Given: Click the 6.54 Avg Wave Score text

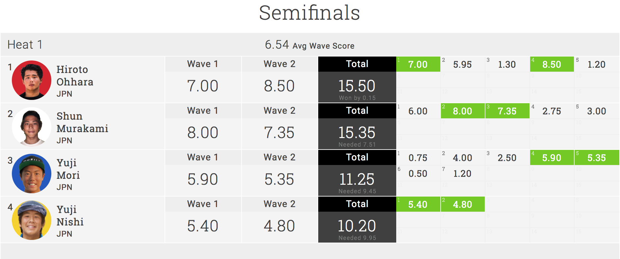Looking at the screenshot, I should [x=309, y=45].
